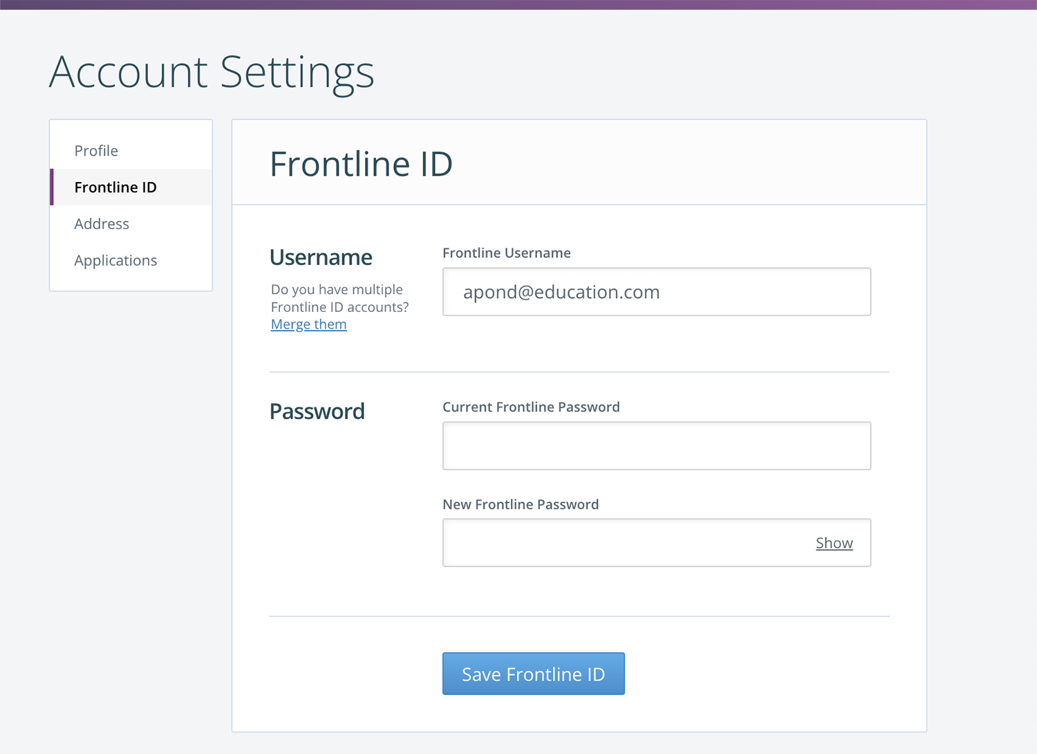Click the multiple Frontline ID accounts question
The height and width of the screenshot is (754, 1037).
[x=339, y=298]
